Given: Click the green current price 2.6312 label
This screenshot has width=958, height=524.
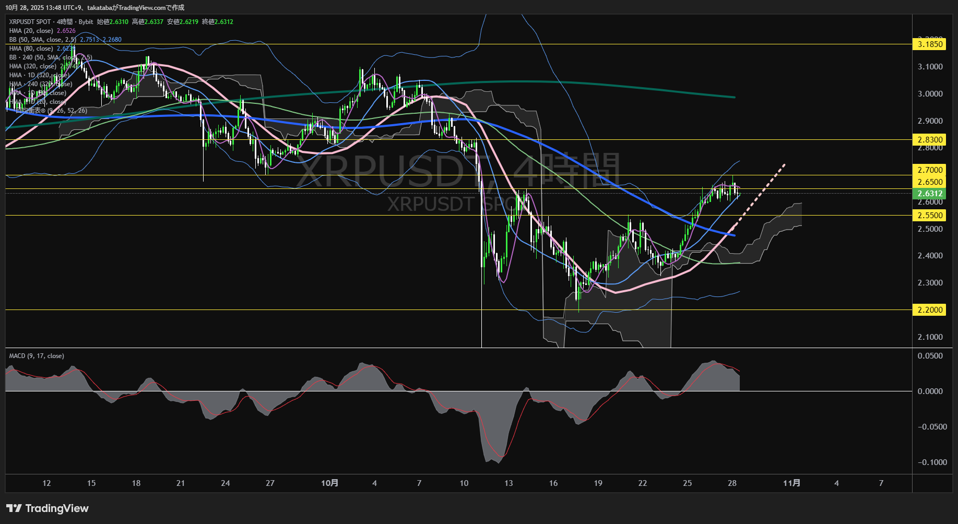Looking at the screenshot, I should click(930, 194).
